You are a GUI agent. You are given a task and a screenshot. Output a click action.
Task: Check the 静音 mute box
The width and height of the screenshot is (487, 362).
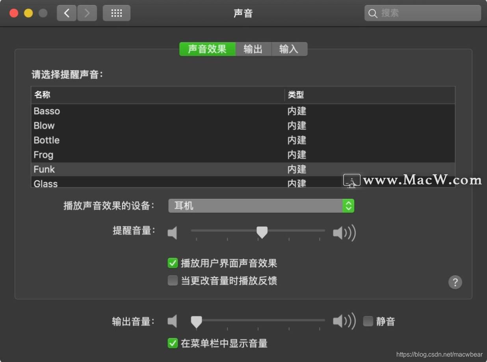pyautogui.click(x=368, y=321)
